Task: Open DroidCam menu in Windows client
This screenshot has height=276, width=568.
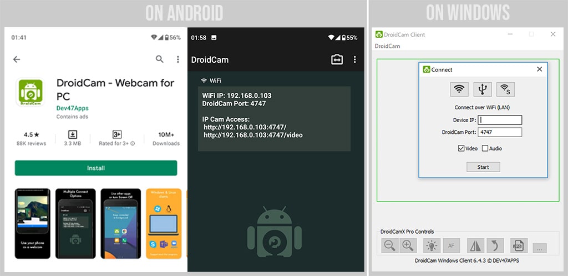Action: (387, 46)
